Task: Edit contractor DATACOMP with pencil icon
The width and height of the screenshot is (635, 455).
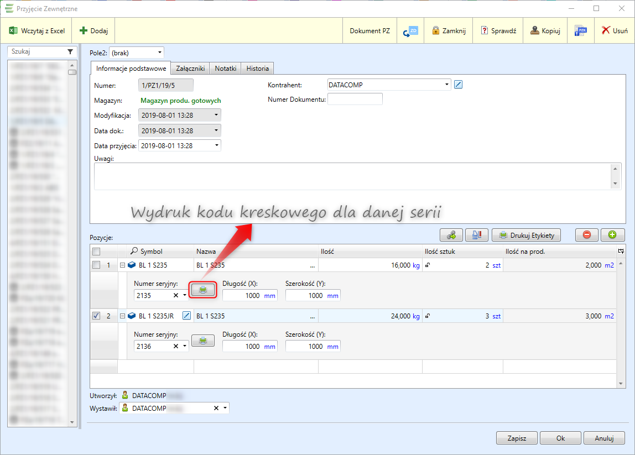Action: pos(457,85)
